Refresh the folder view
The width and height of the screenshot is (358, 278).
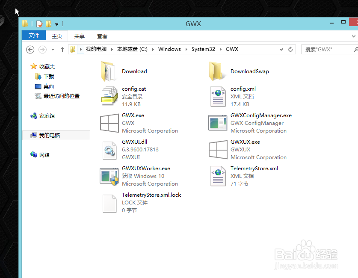290,49
